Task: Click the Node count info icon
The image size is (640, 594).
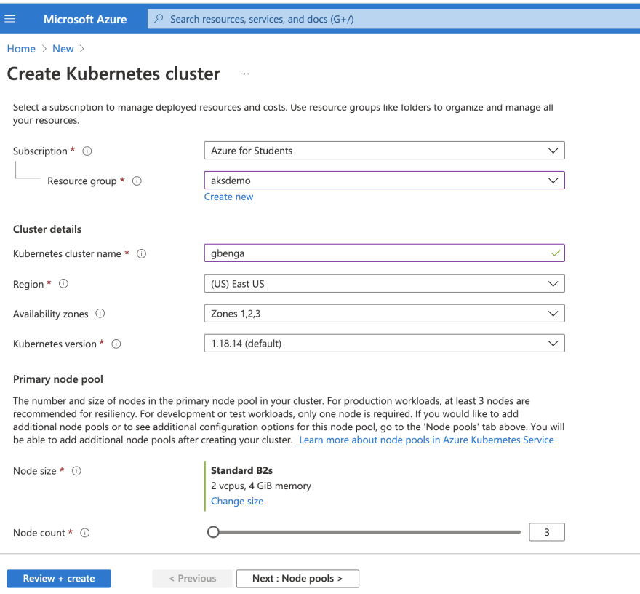Action: (84, 533)
